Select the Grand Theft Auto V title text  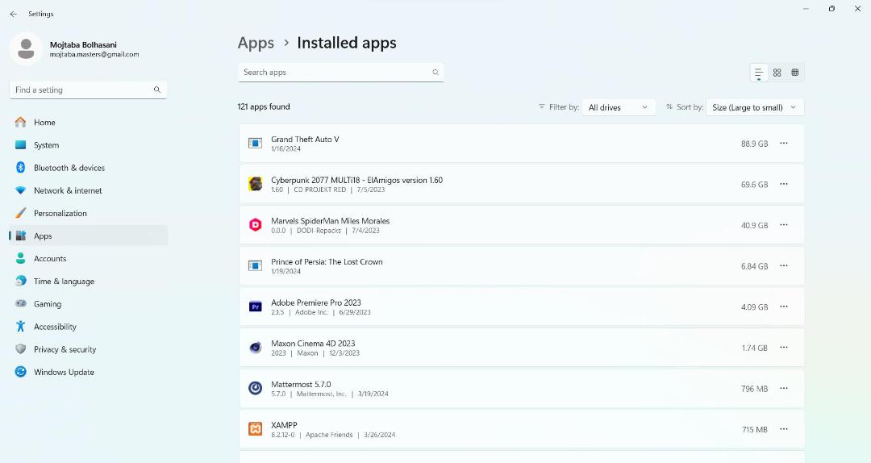point(305,140)
